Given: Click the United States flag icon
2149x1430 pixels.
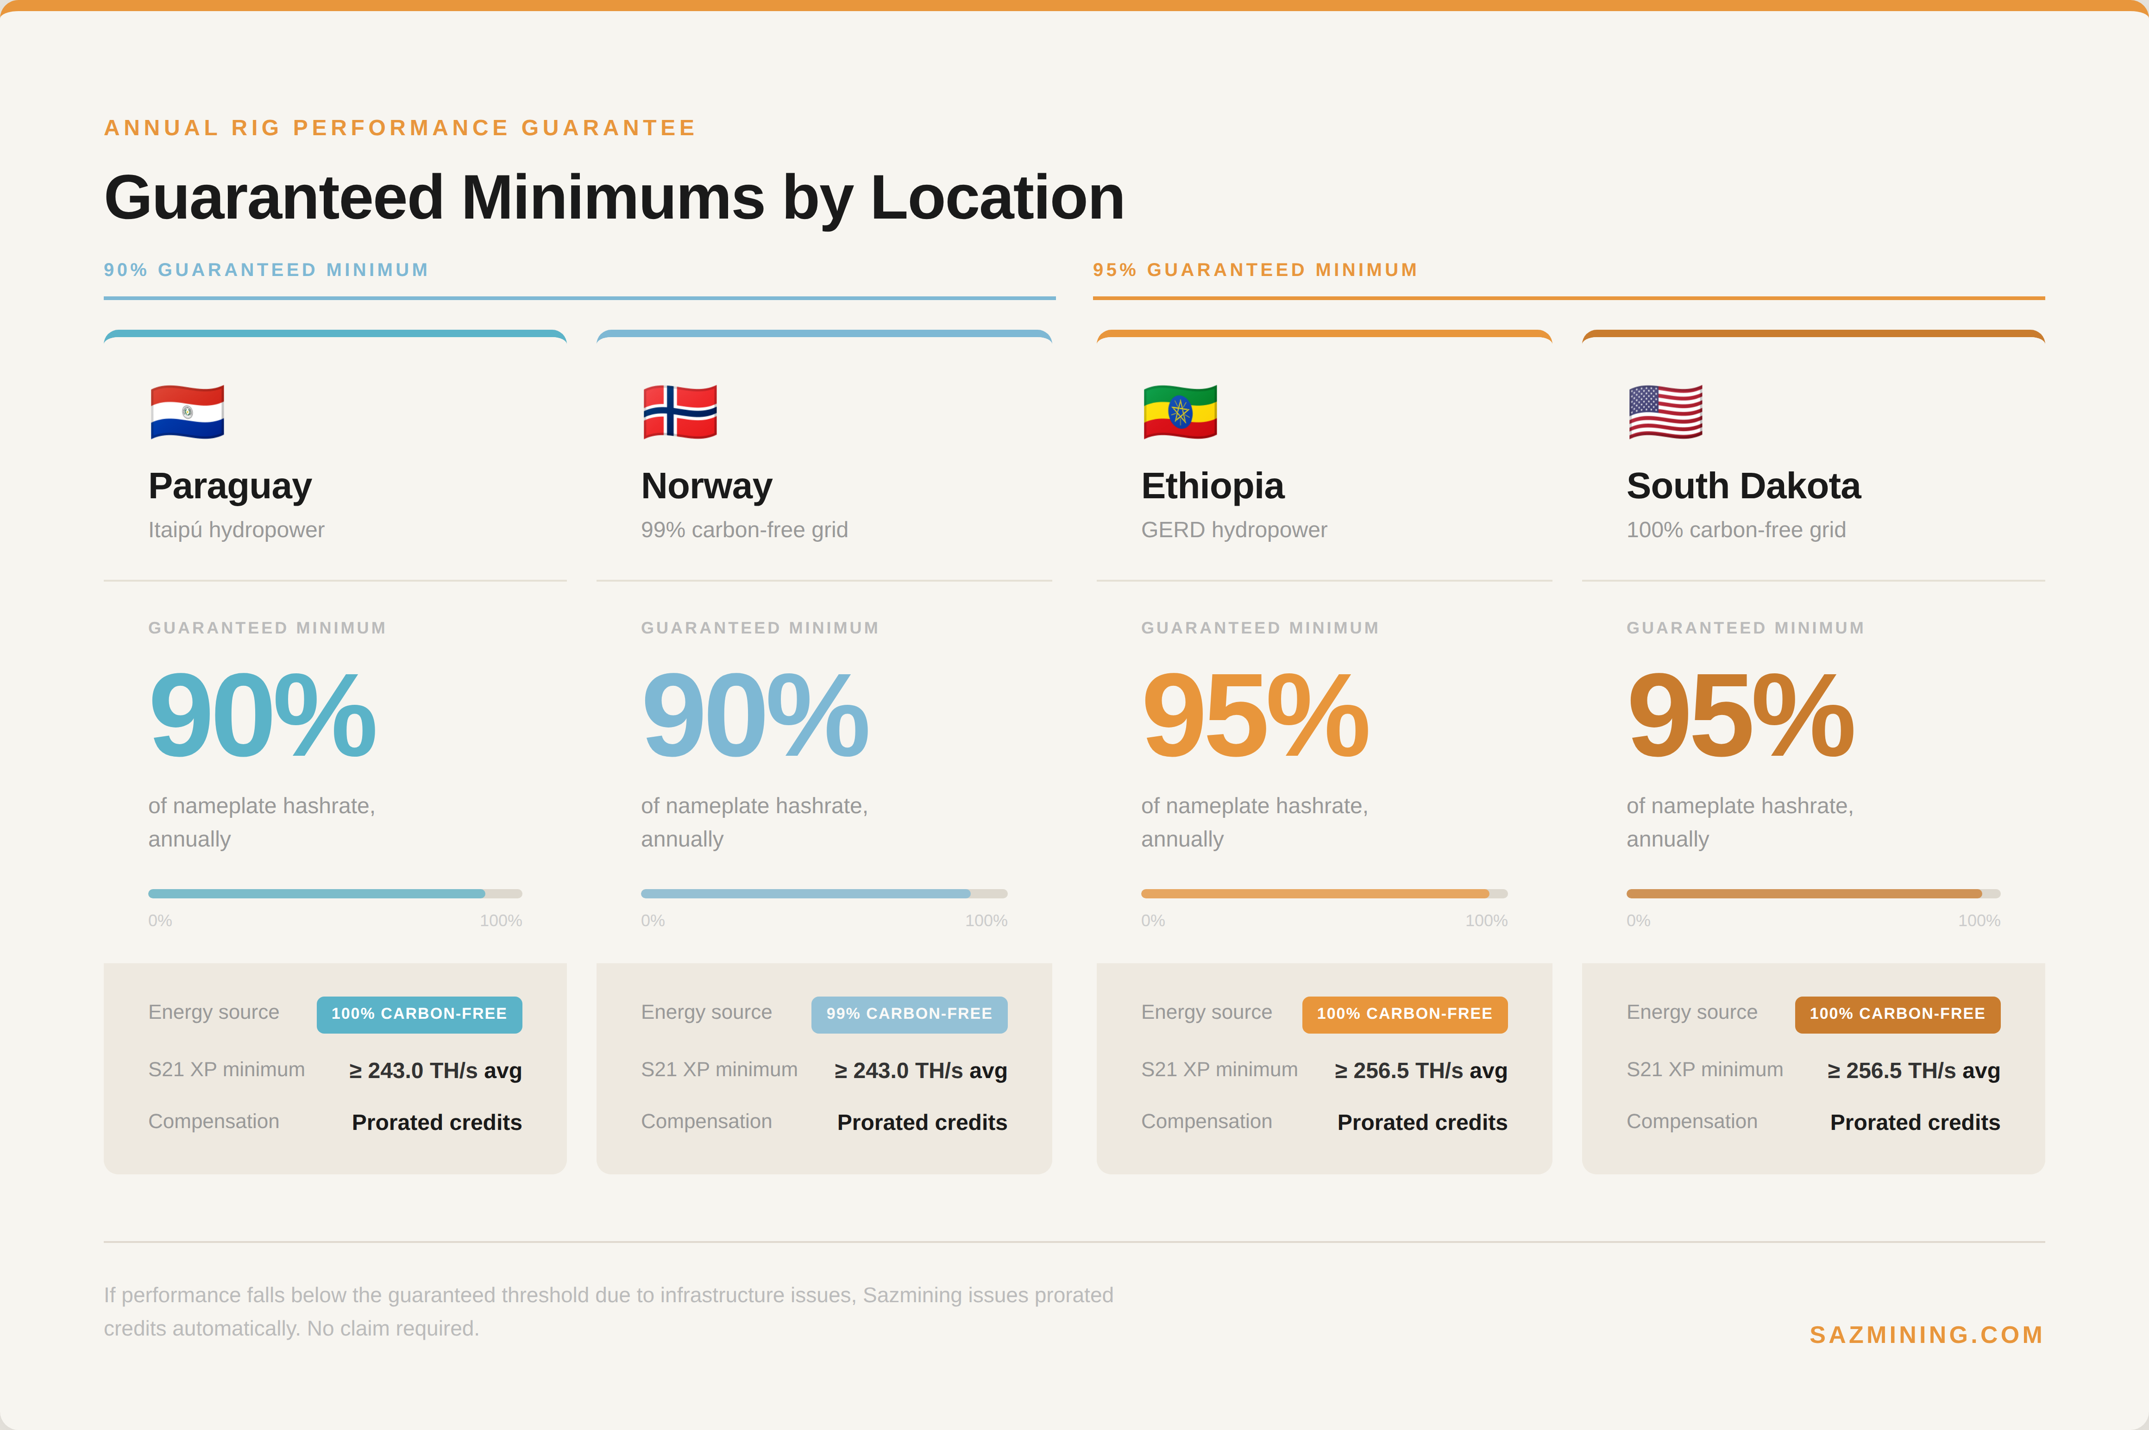Looking at the screenshot, I should (1665, 412).
